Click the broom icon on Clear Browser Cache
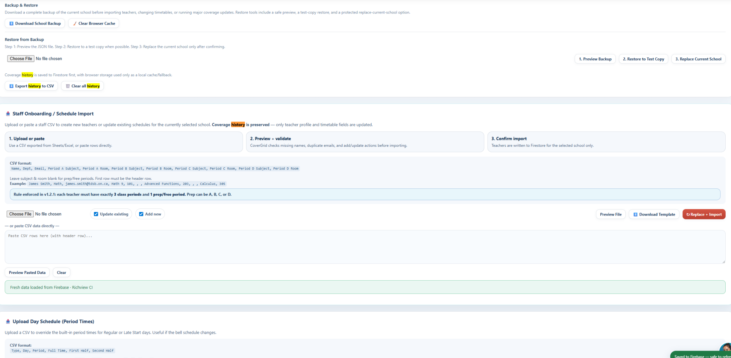This screenshot has height=358, width=731. click(x=75, y=24)
